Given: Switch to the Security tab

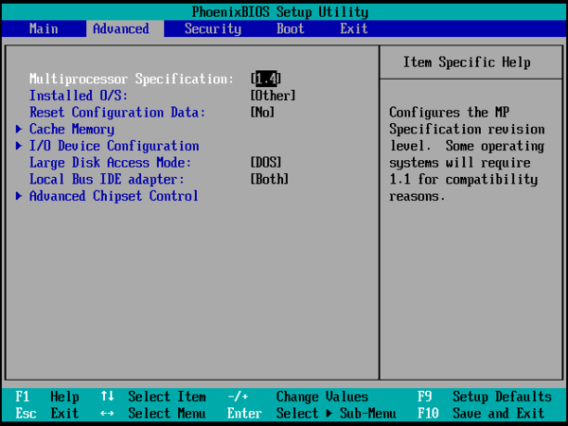Looking at the screenshot, I should [x=212, y=28].
